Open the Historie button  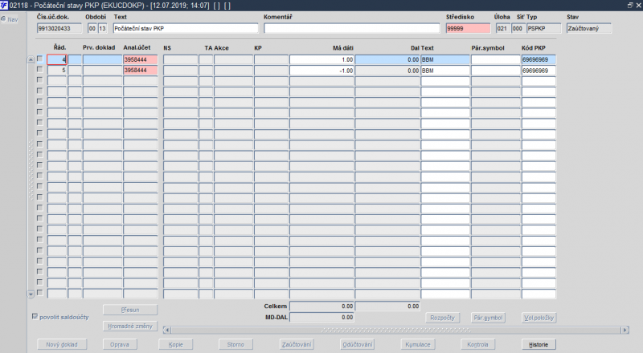click(539, 344)
